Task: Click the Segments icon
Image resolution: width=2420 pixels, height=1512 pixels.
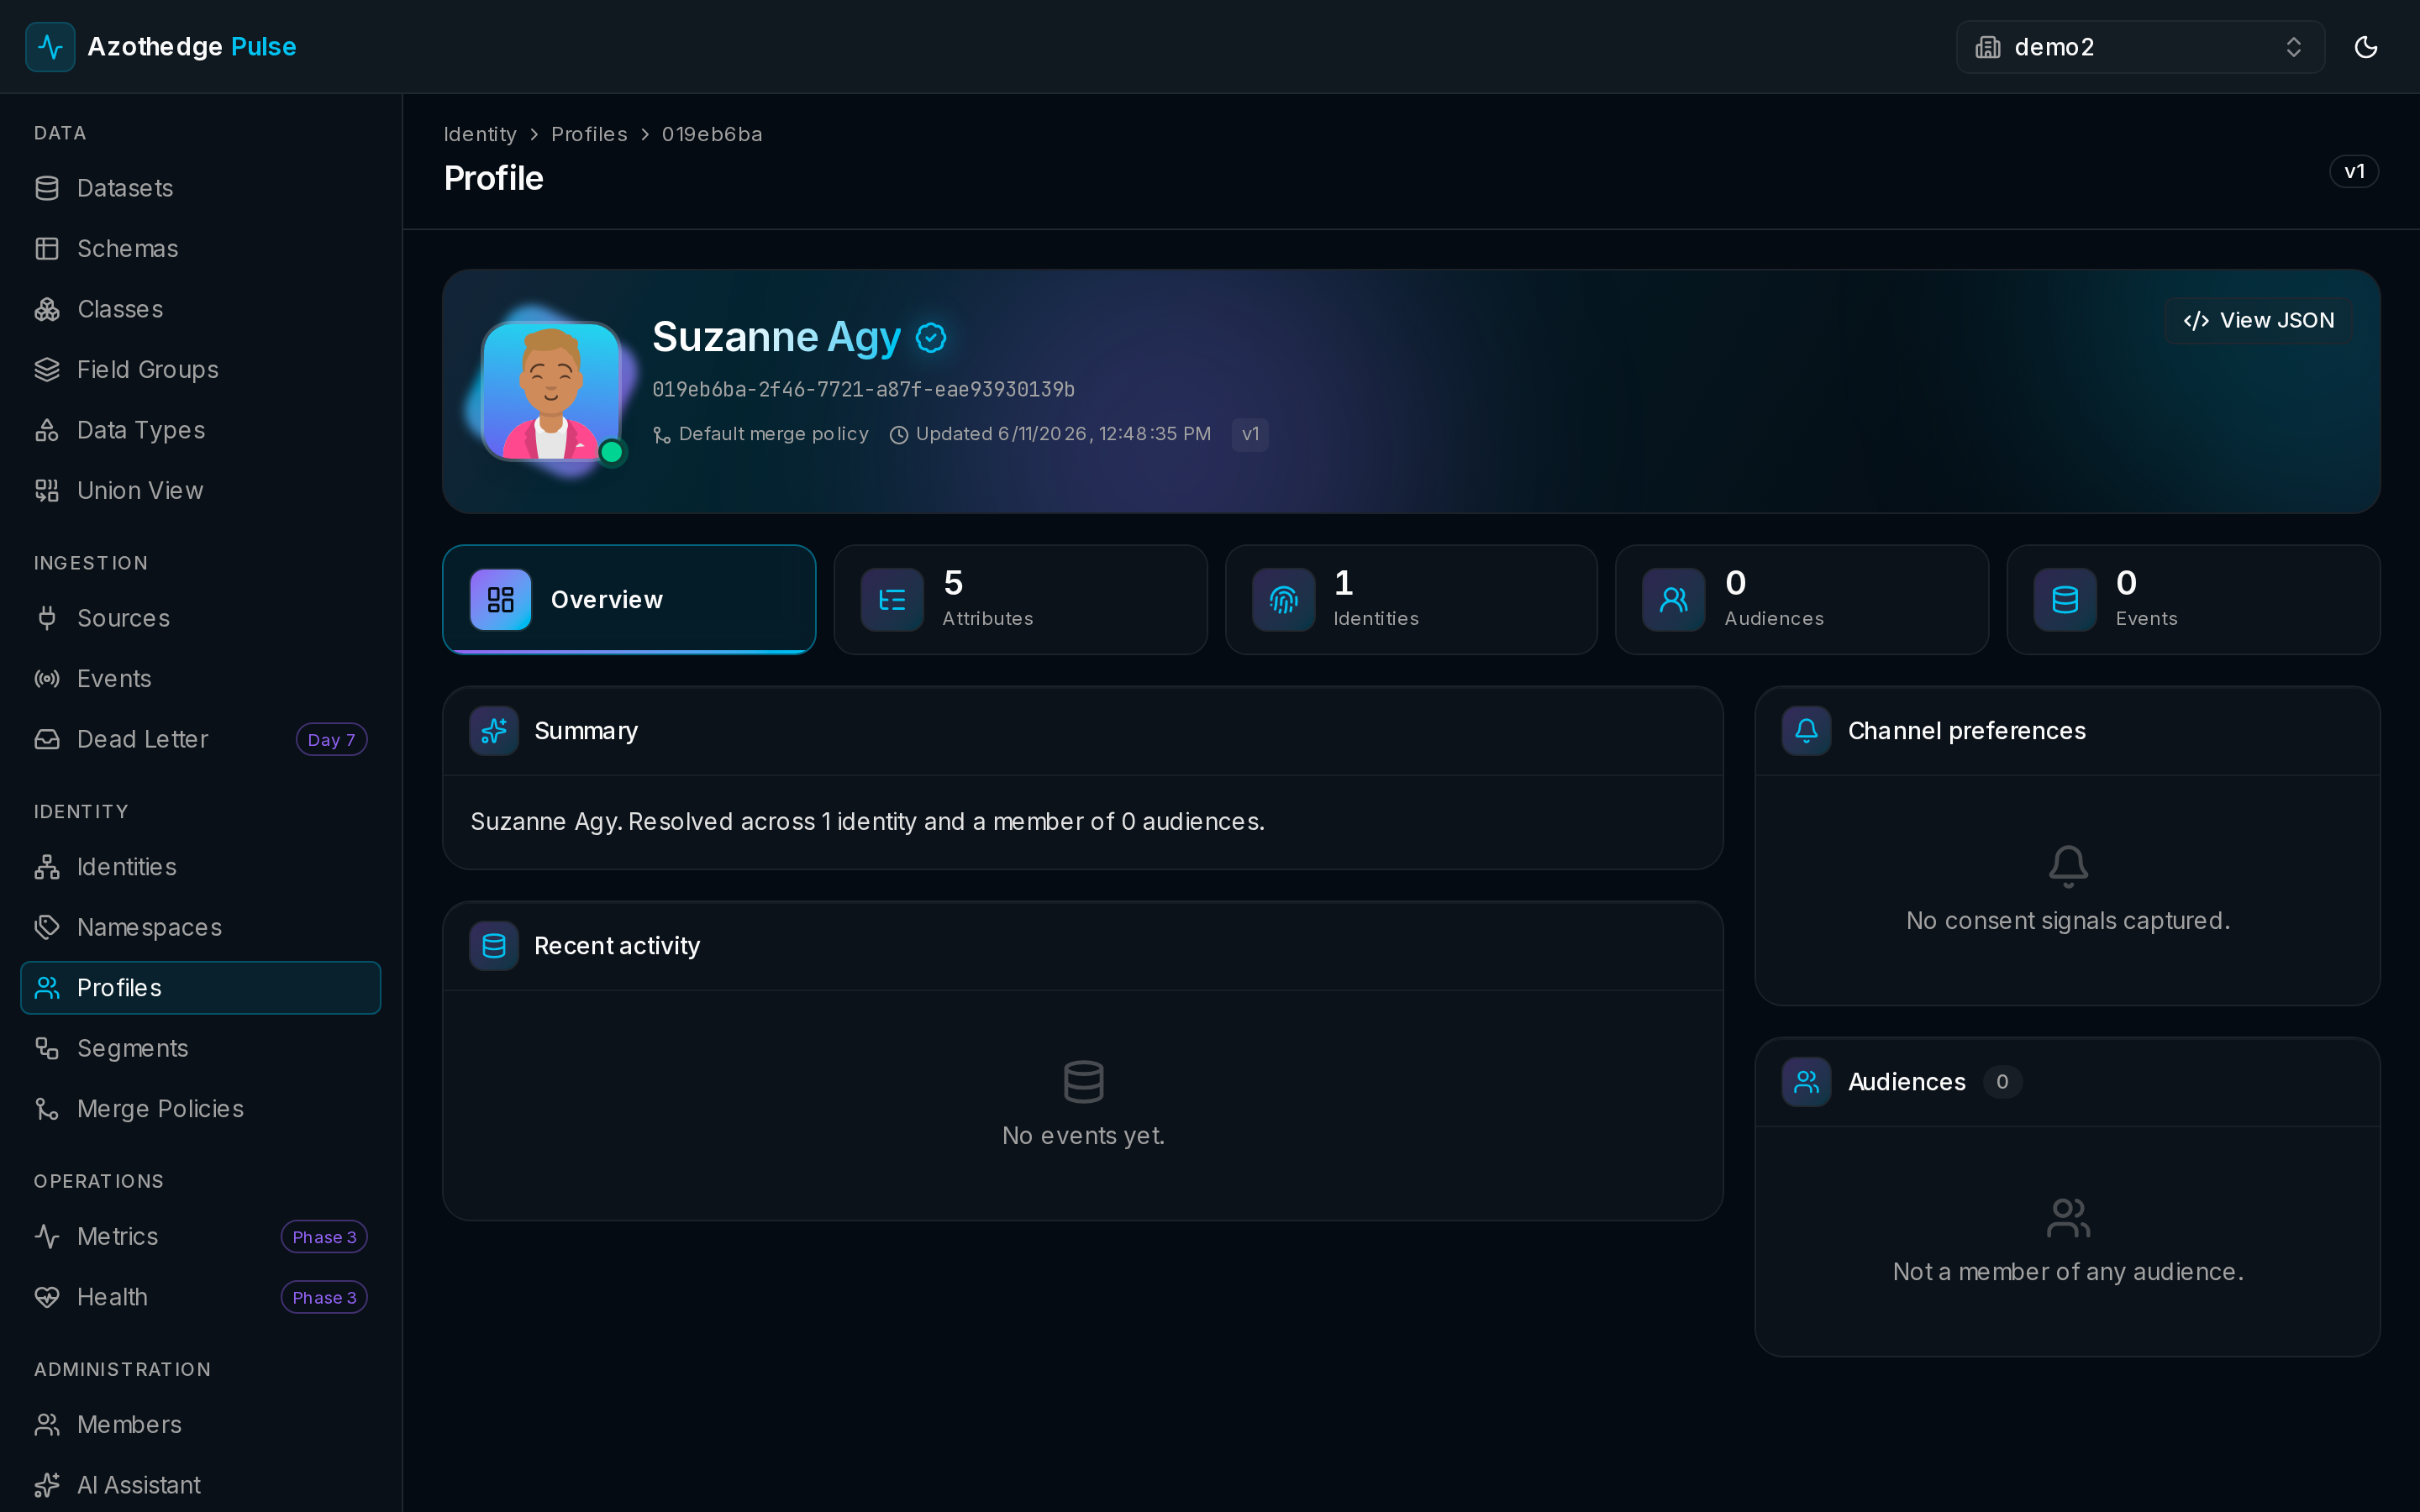Action: click(x=47, y=1048)
